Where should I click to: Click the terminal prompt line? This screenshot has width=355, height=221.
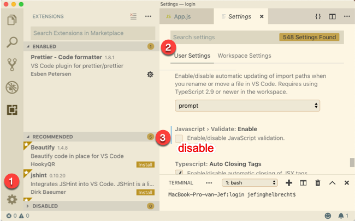[232, 194]
